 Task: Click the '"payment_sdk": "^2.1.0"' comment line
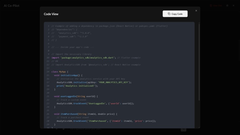pyautogui.click(x=69, y=36)
